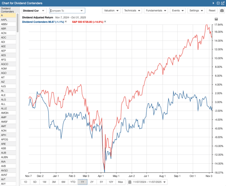This screenshot has width=226, height=186.
Task: Remove S&P 500 comparison with its X
Action: pos(105,22)
